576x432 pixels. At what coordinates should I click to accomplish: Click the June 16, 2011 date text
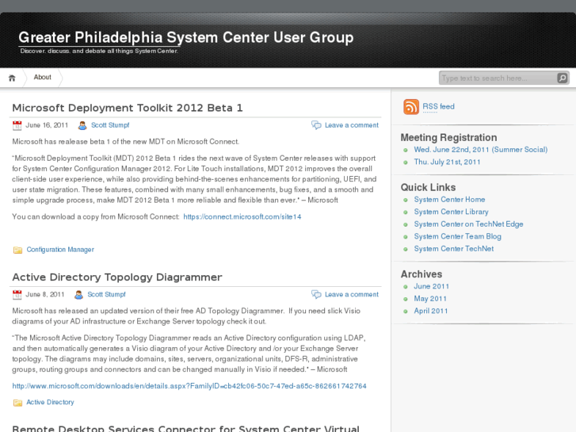tap(47, 125)
